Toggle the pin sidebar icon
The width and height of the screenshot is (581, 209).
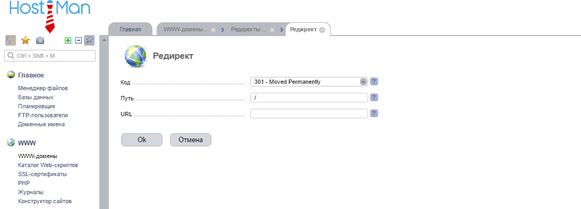tap(89, 40)
